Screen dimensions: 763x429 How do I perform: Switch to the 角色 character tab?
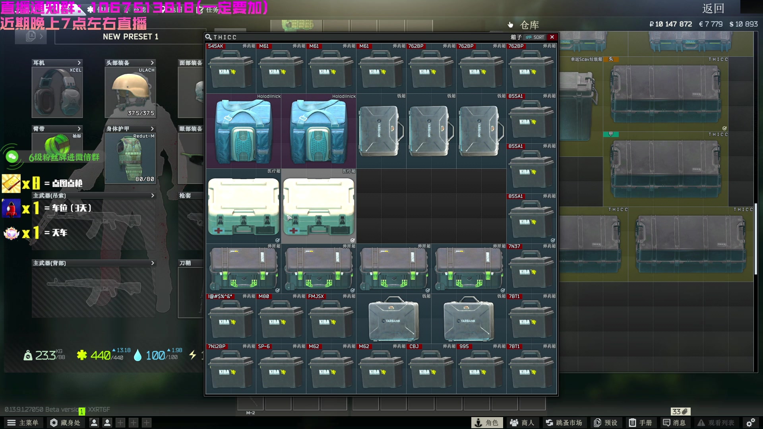[x=487, y=423]
